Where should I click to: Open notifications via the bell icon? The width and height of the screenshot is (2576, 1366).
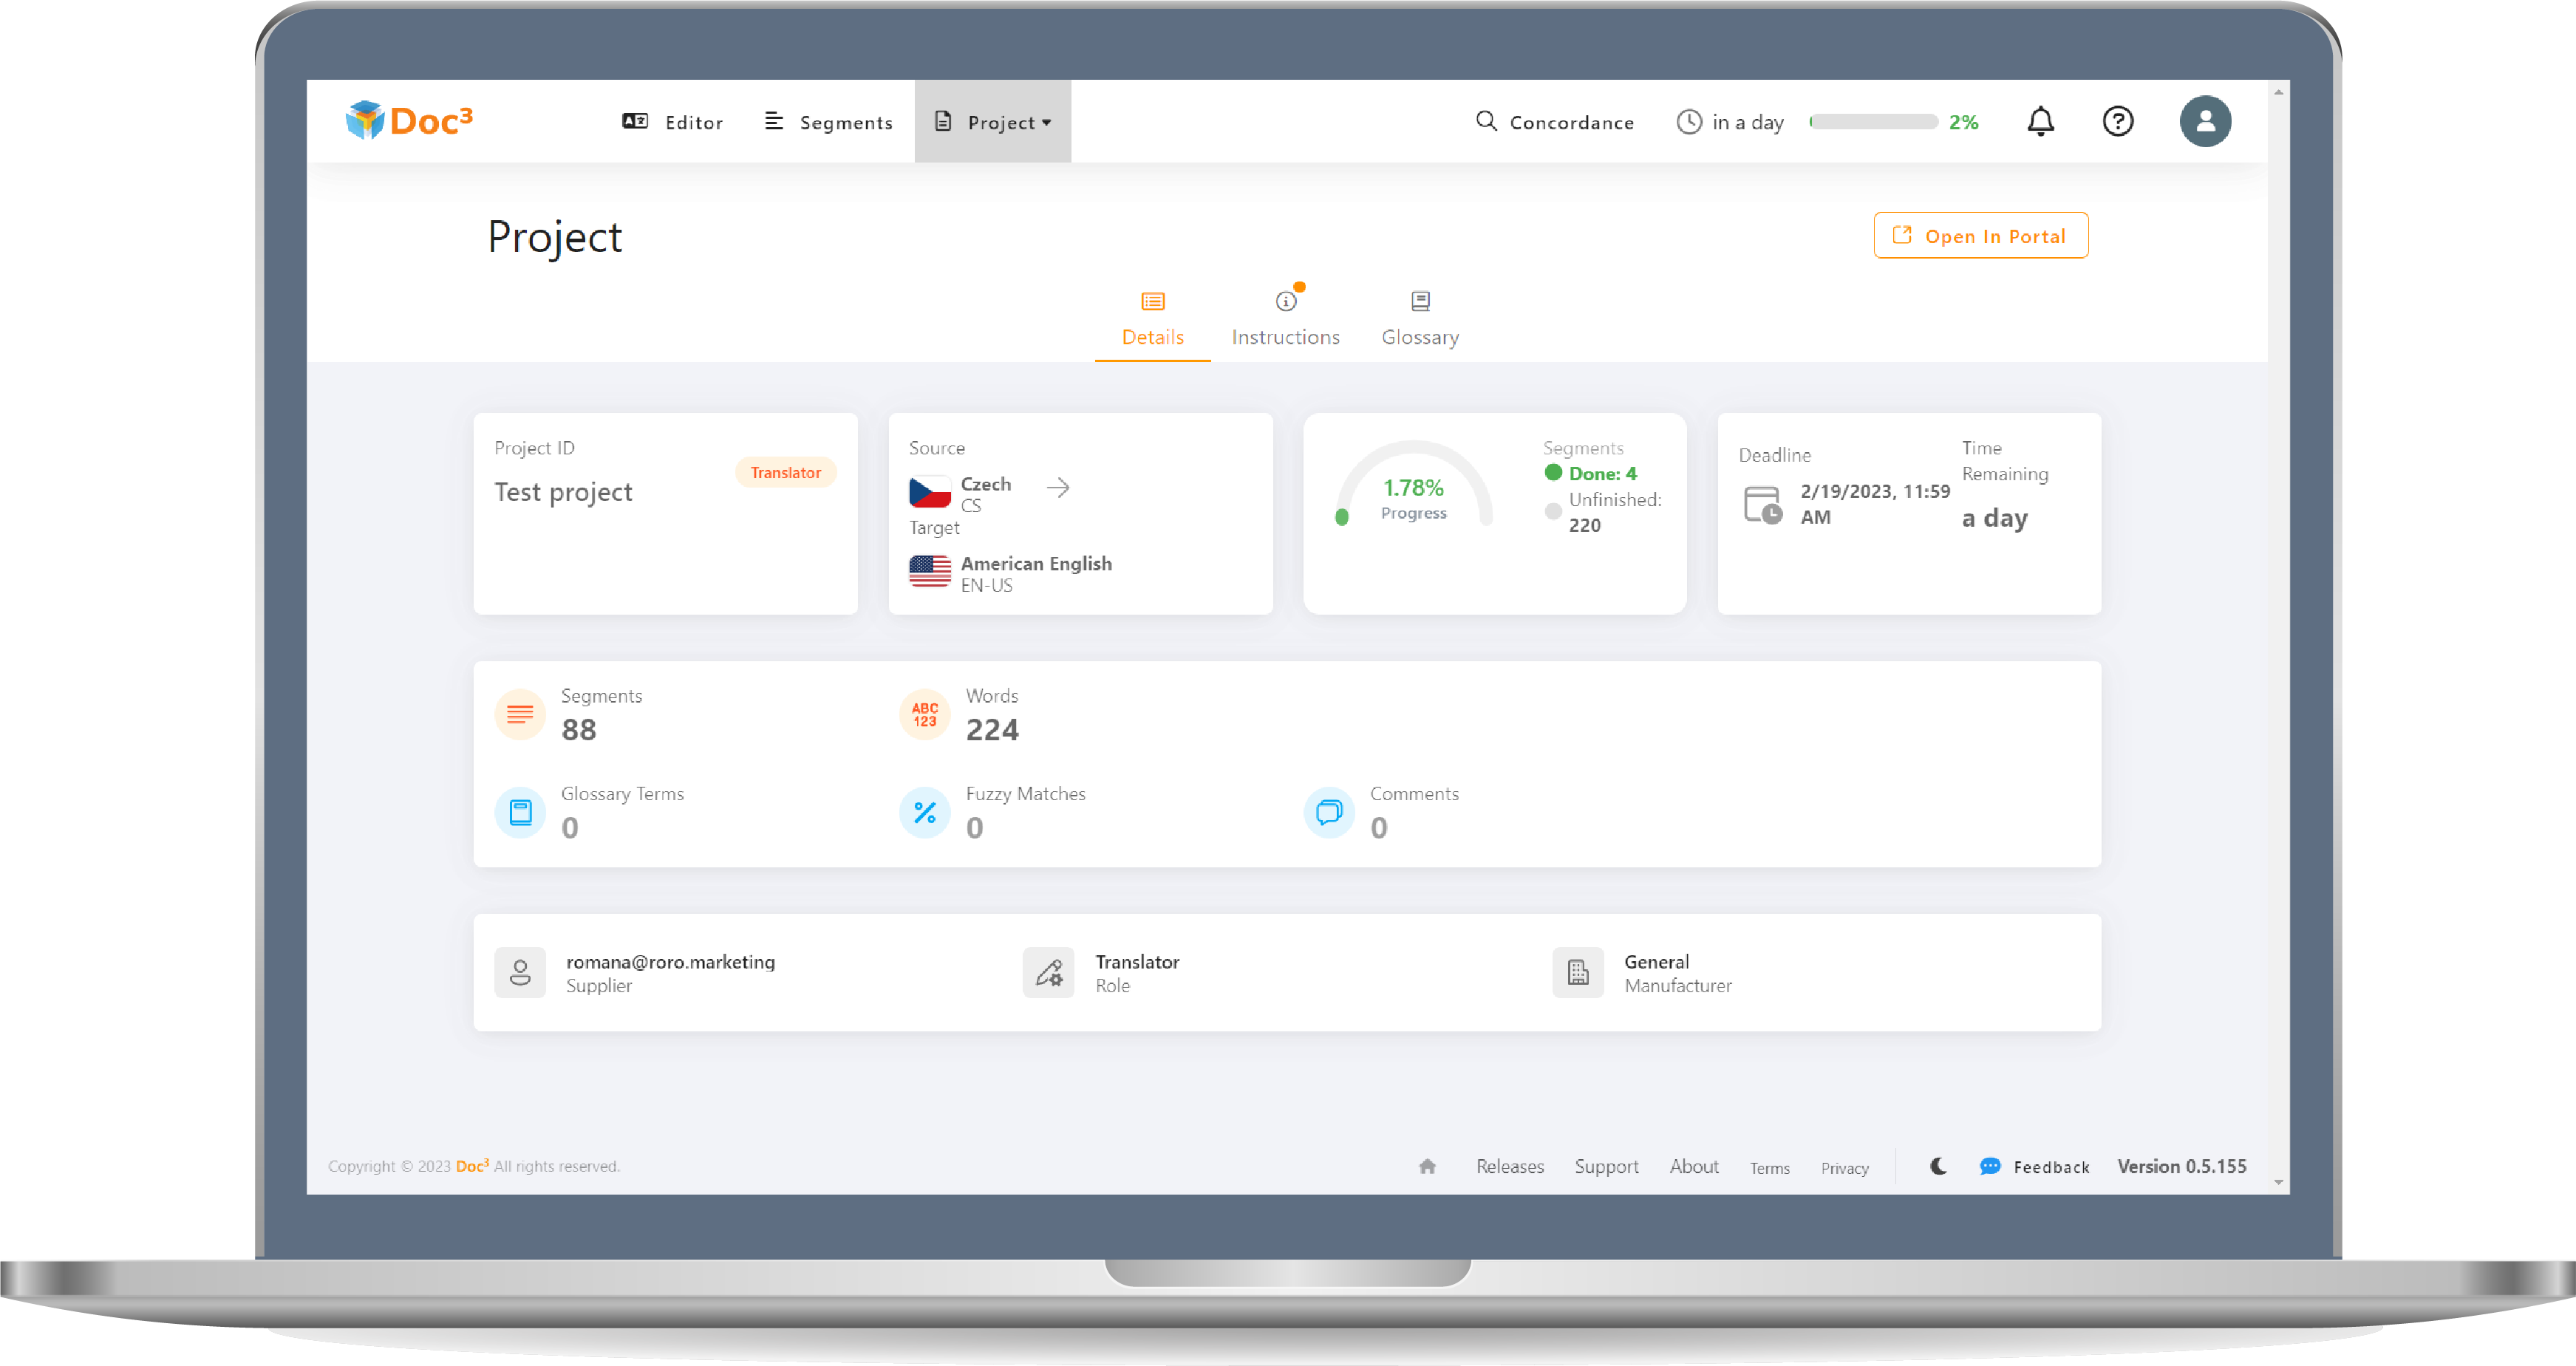tap(2040, 121)
